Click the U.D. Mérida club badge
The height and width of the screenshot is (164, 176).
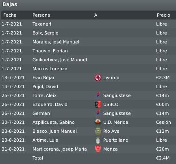point(98,122)
